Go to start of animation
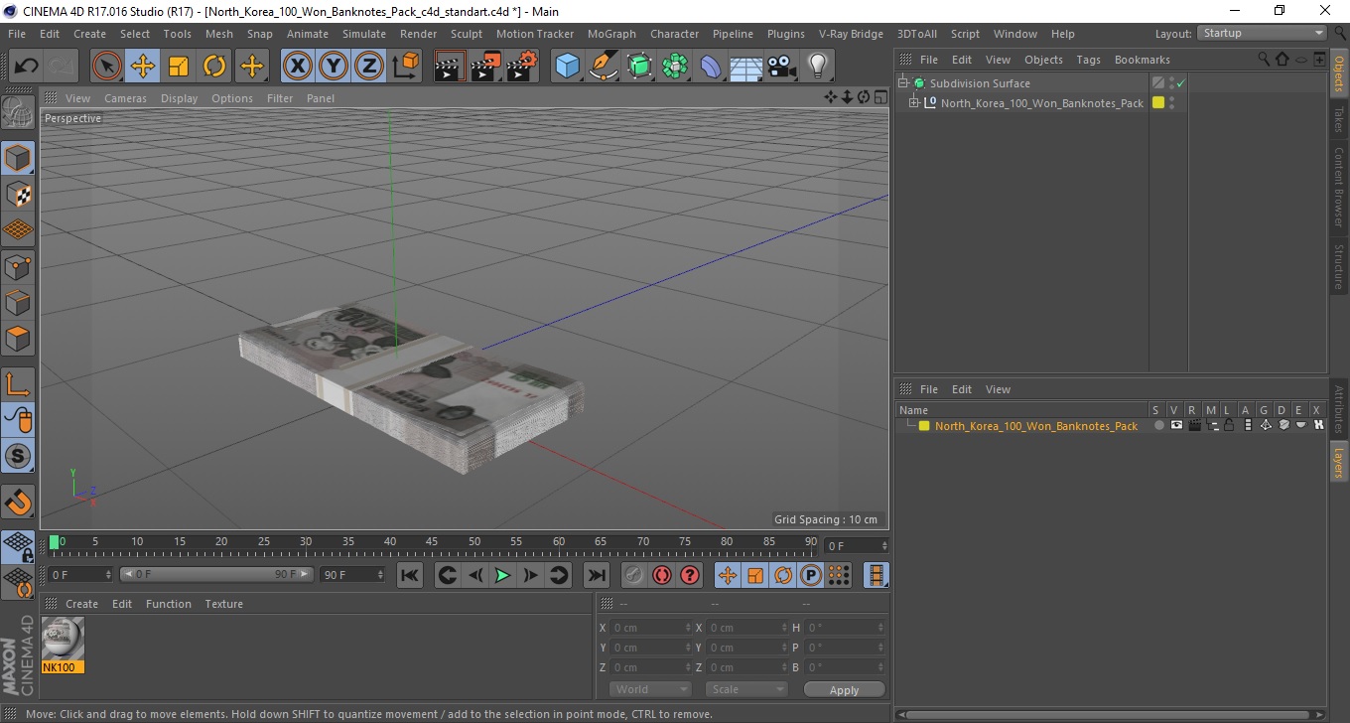The width and height of the screenshot is (1350, 723). pos(410,575)
